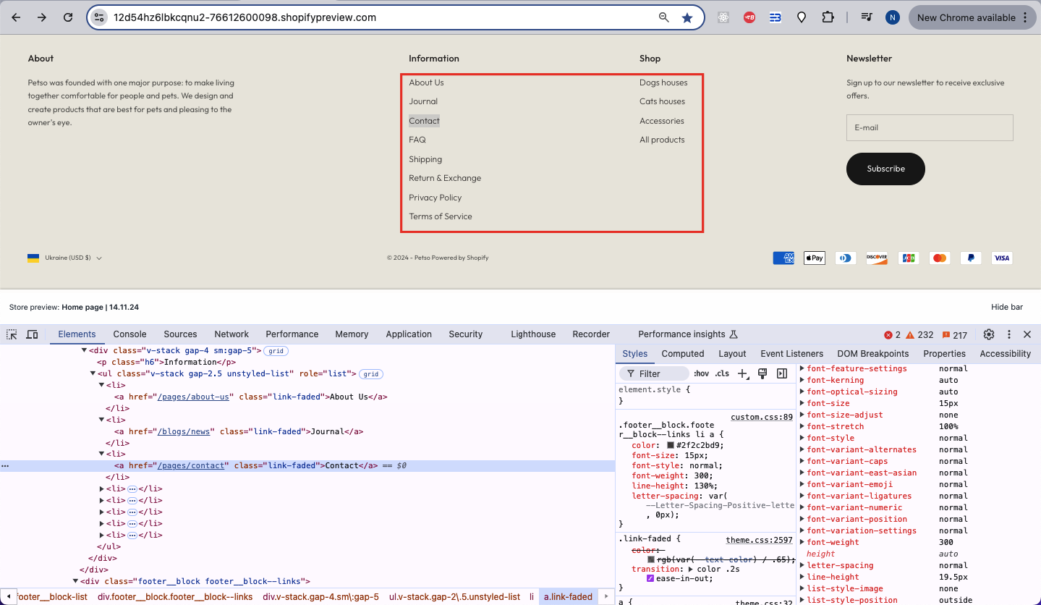
Task: Bookmark this page with the star icon
Action: coord(687,17)
